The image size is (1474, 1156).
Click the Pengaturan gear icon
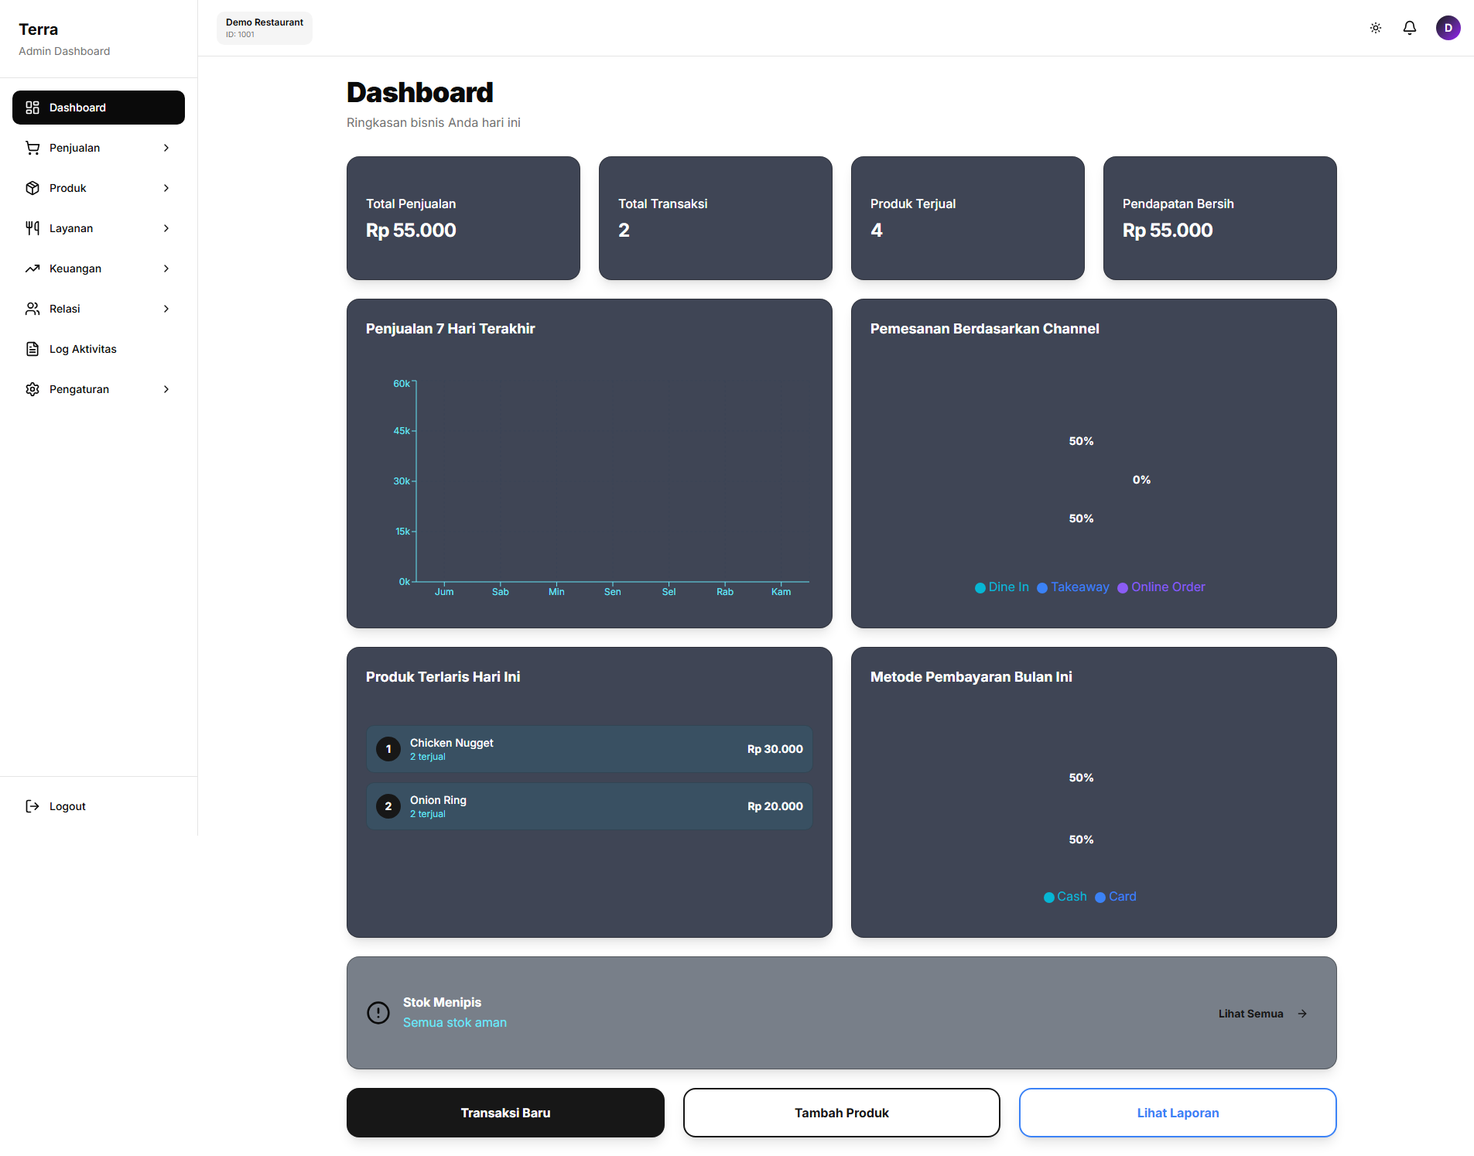point(32,388)
